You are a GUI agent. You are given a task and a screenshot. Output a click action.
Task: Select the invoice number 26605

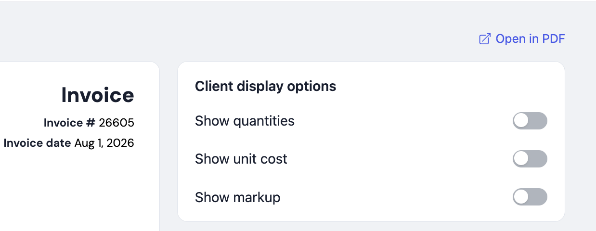click(117, 123)
